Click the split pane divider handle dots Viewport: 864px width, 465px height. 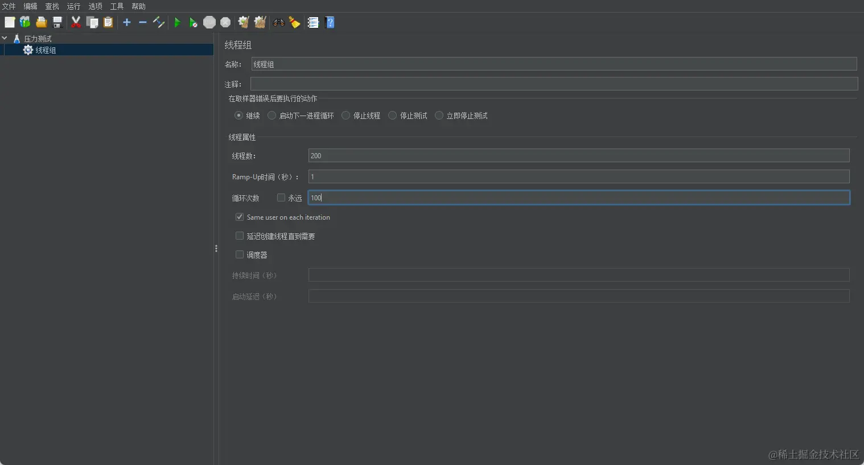point(216,248)
